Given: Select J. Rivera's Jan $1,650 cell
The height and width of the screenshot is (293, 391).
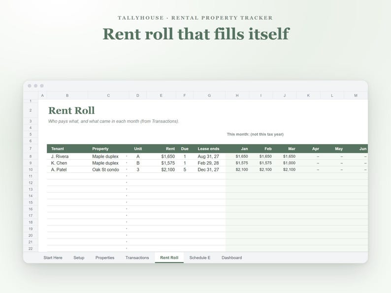Looking at the screenshot, I should pos(237,156).
